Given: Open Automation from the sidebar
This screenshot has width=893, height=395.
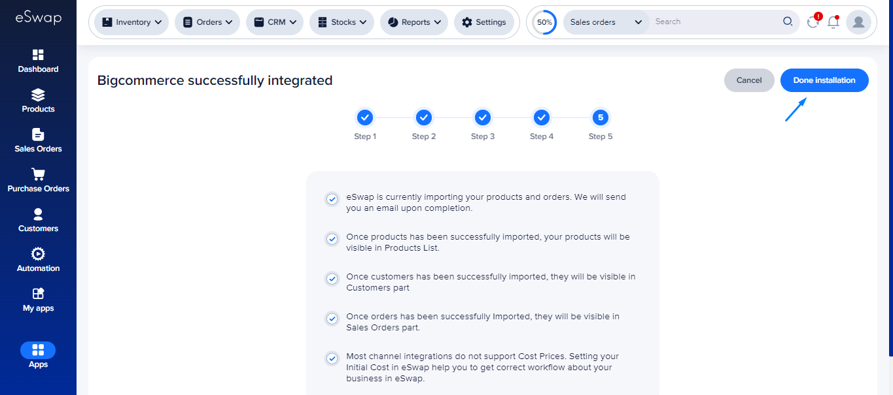Looking at the screenshot, I should [38, 255].
